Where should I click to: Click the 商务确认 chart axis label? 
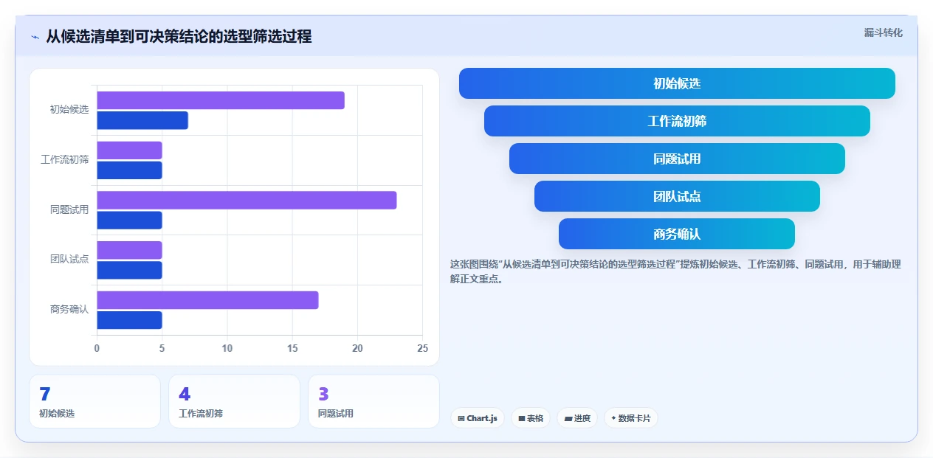69,309
